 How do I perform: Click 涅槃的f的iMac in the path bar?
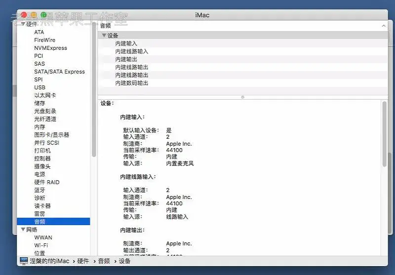click(x=49, y=261)
